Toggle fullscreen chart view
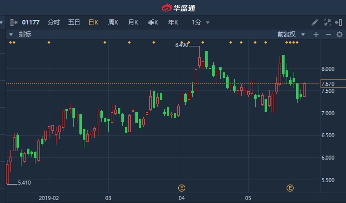 coord(327,22)
